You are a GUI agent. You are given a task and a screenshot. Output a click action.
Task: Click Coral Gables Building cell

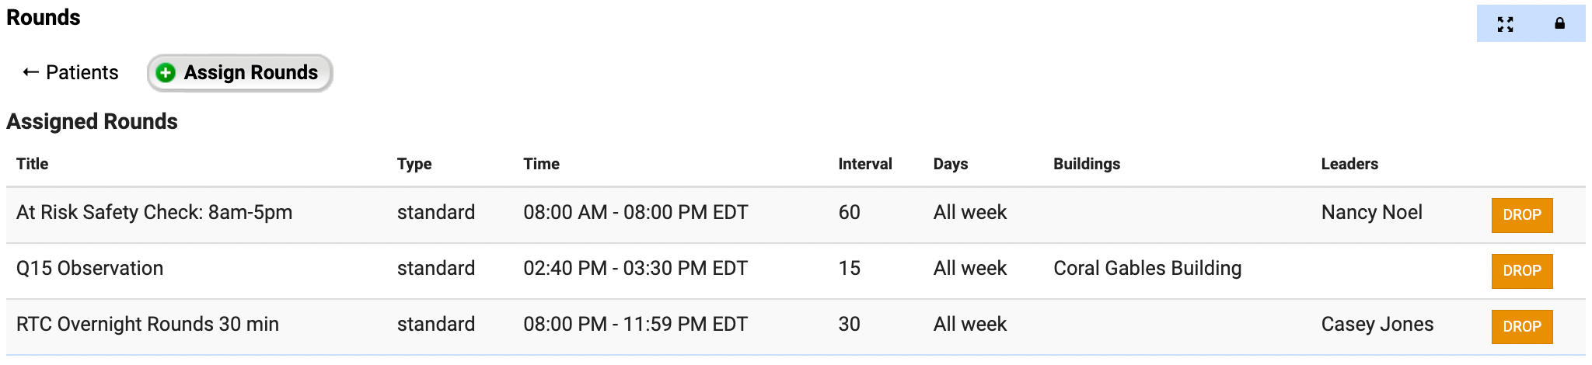pos(1147,269)
